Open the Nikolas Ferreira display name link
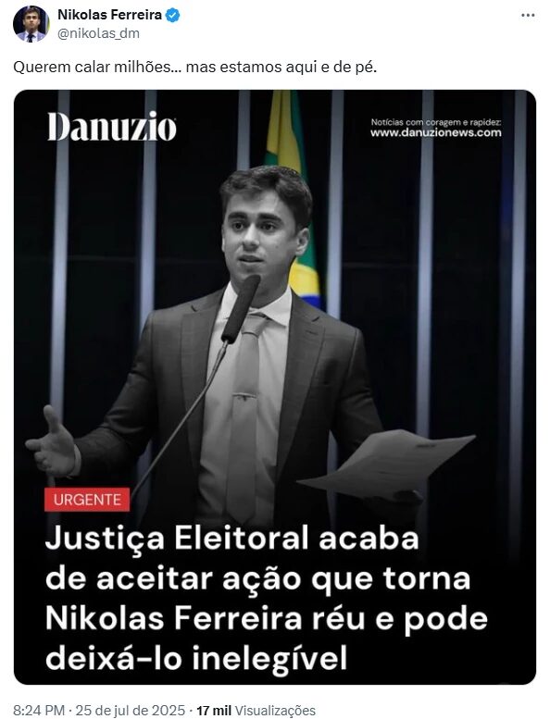 click(109, 15)
